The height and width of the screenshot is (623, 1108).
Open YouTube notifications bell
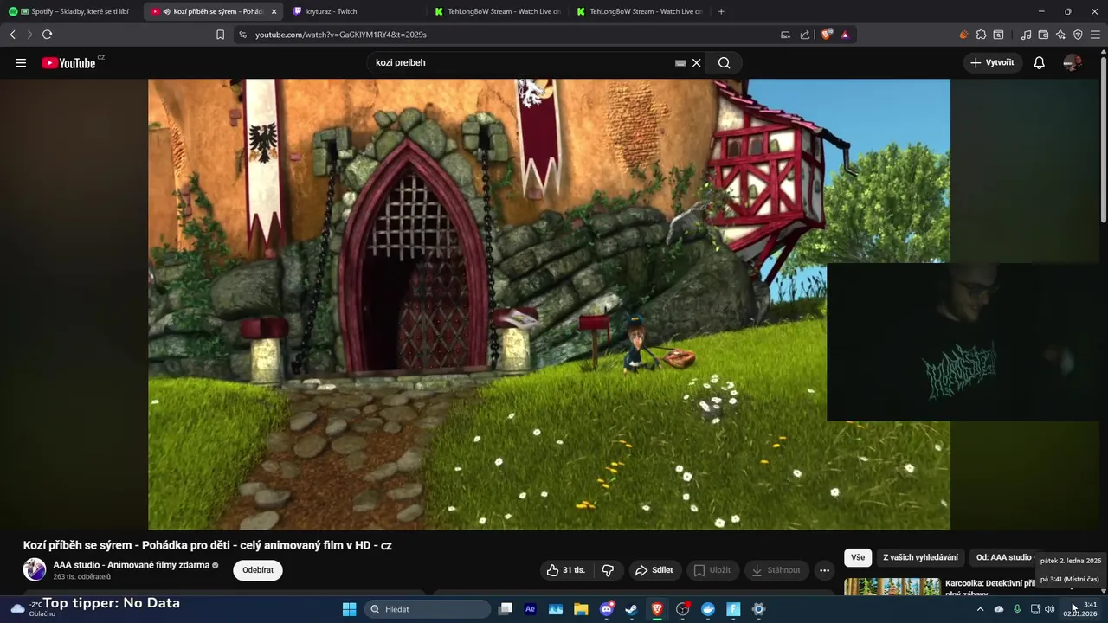tap(1040, 62)
